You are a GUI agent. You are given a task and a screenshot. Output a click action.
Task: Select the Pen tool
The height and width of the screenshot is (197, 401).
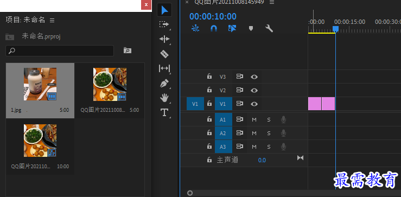point(164,84)
